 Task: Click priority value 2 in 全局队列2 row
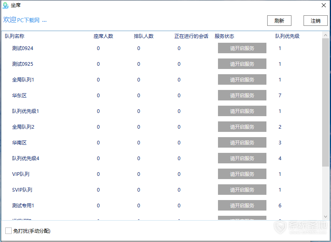[280, 127]
